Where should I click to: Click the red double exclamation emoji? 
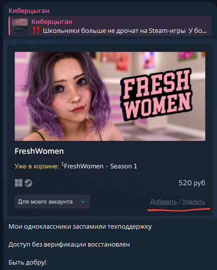point(36,31)
